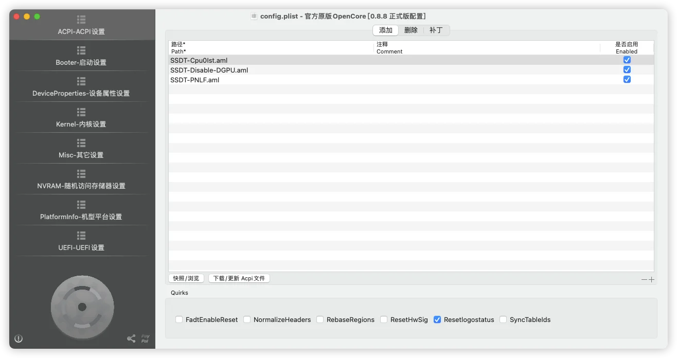The height and width of the screenshot is (358, 677).
Task: Click the comment cell for SSDT-PNLF.aml
Action: [x=487, y=80]
